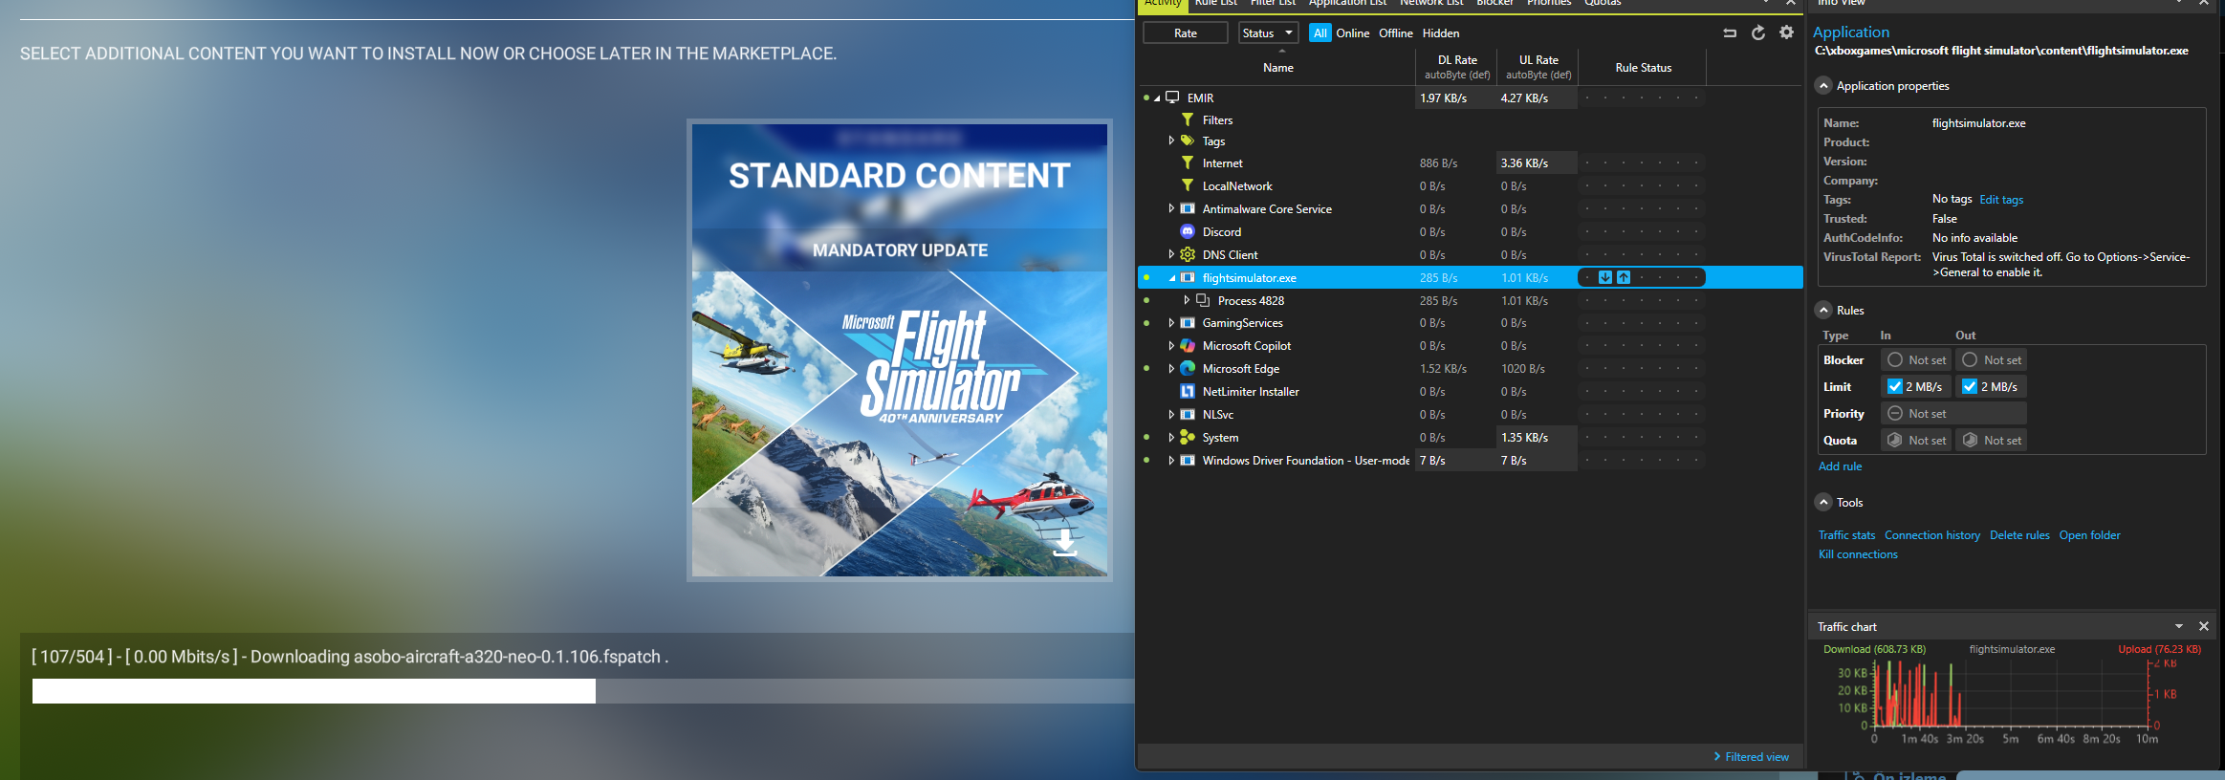Show Offline applications filter
The image size is (2225, 780).
[1396, 33]
